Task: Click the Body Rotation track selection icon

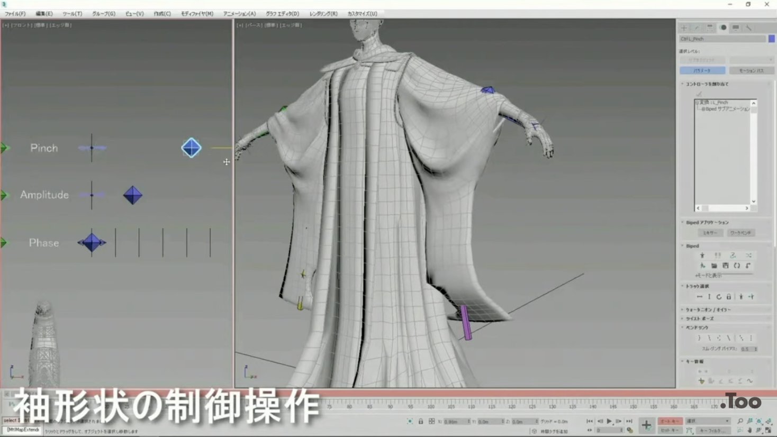Action: pos(719,297)
